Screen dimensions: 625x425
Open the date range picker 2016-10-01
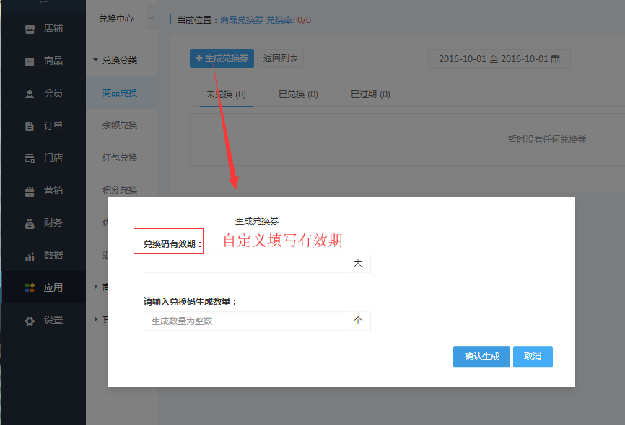click(x=499, y=59)
